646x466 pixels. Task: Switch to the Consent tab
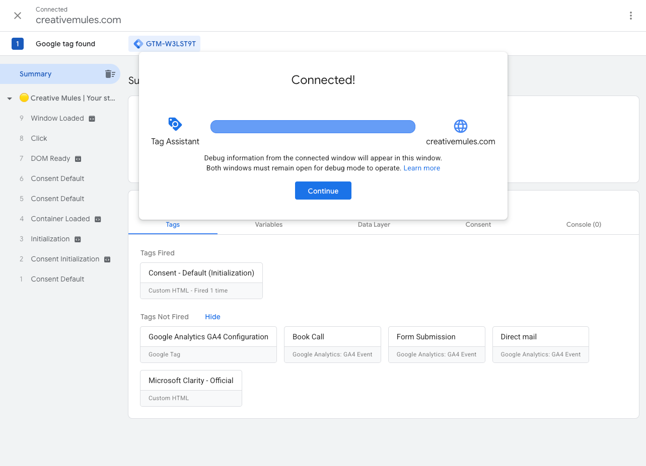tap(478, 225)
